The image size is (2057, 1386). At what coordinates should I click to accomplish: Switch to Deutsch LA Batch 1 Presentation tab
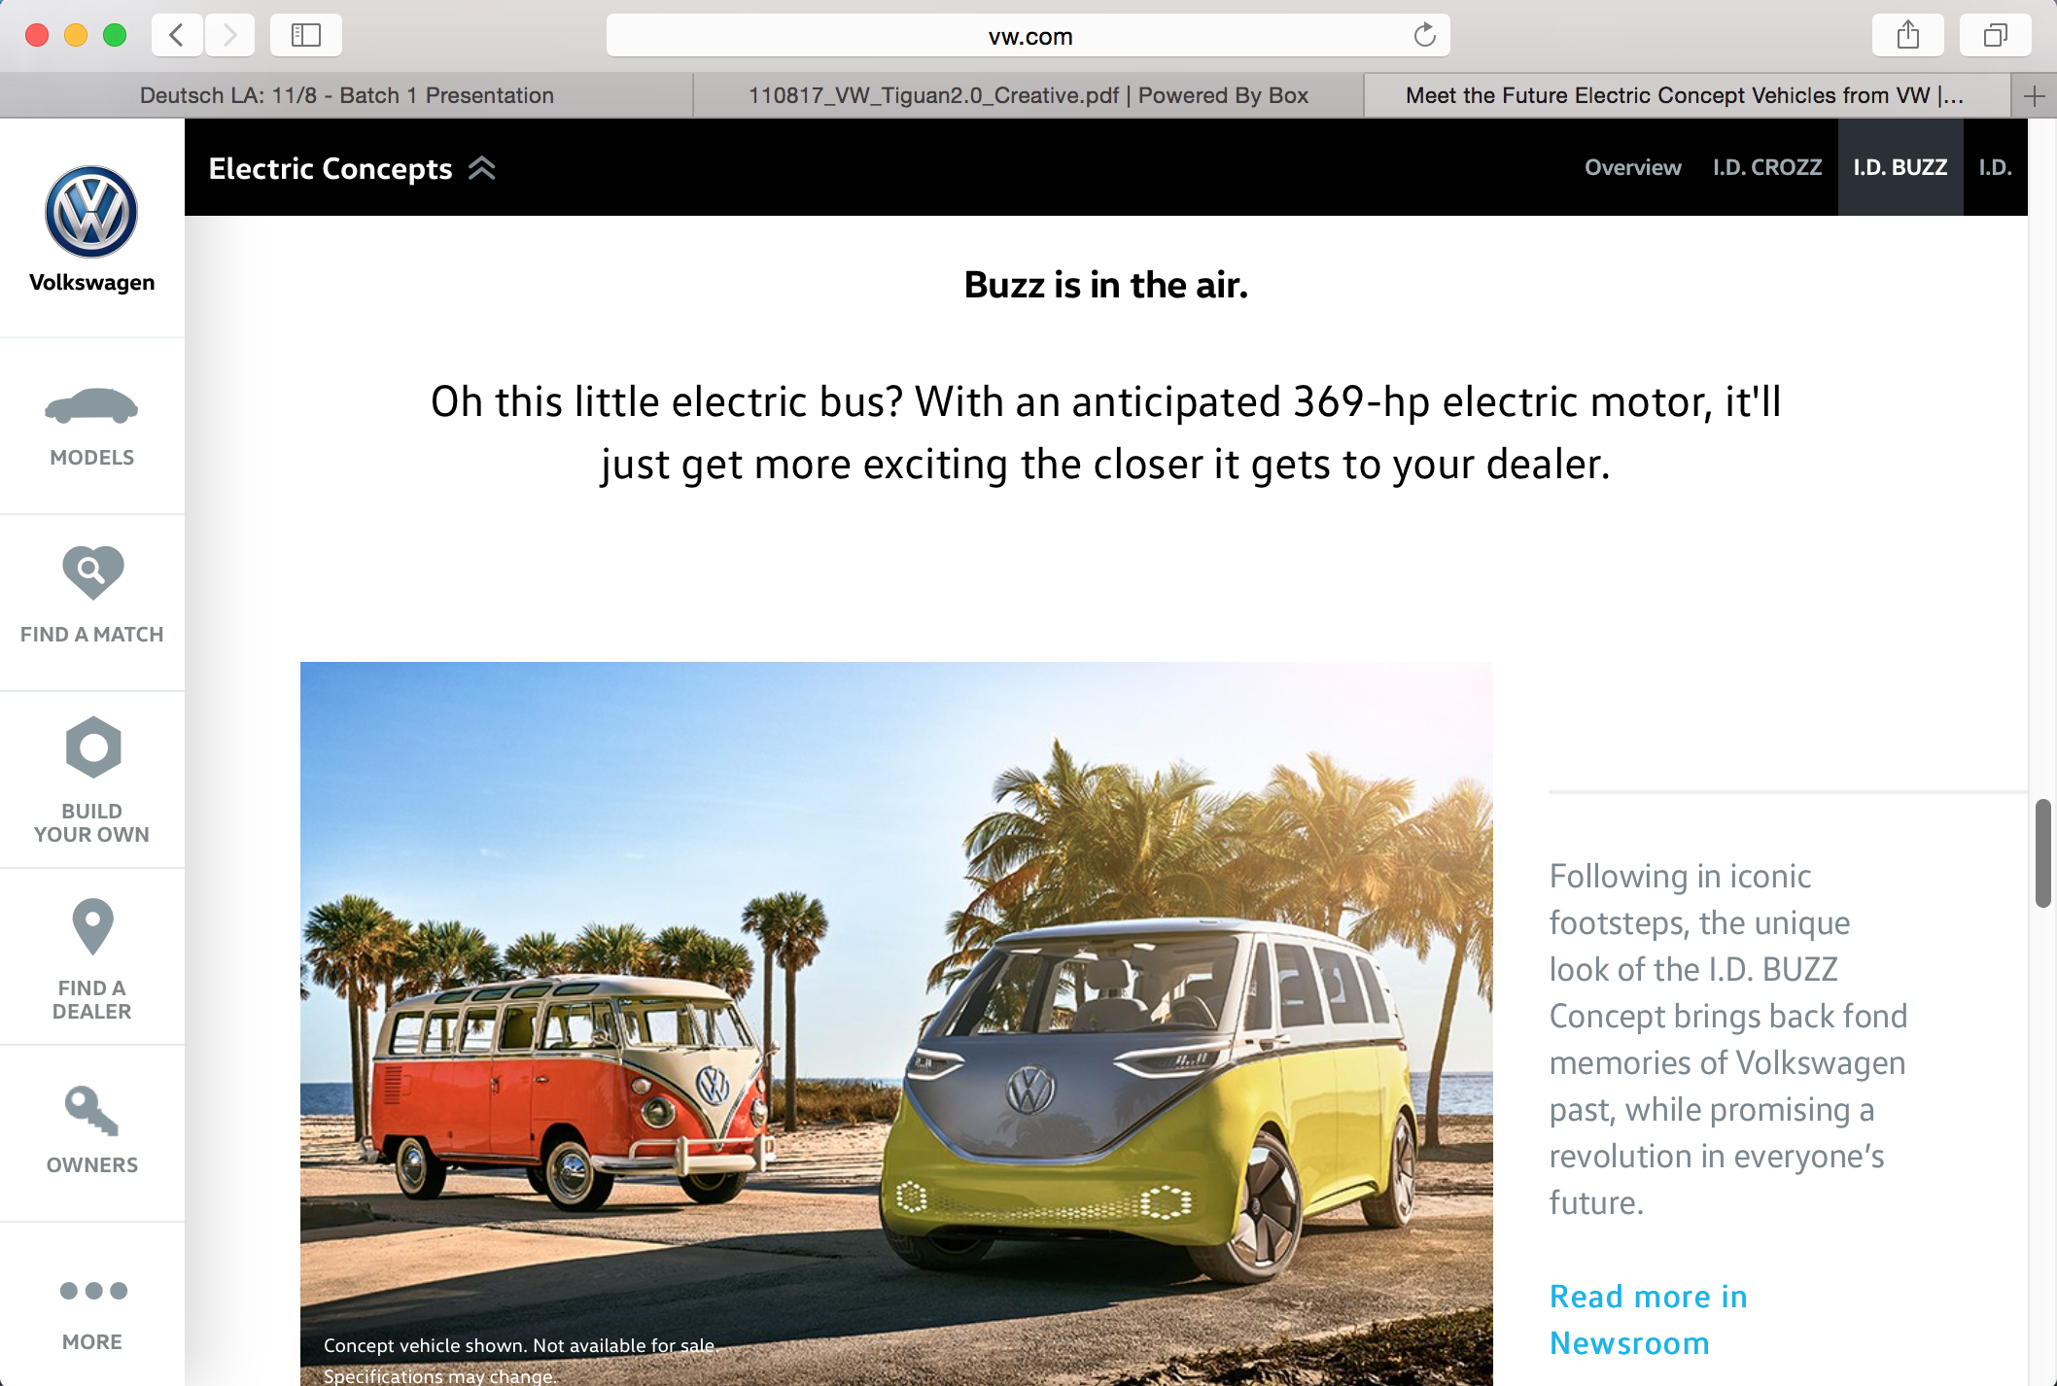346,95
